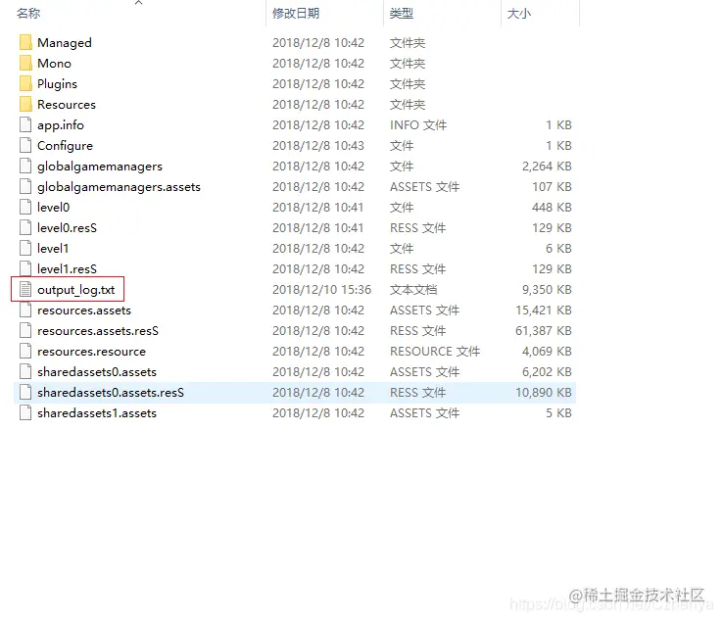Select the Resources folder name
The width and height of the screenshot is (723, 622).
click(x=67, y=105)
